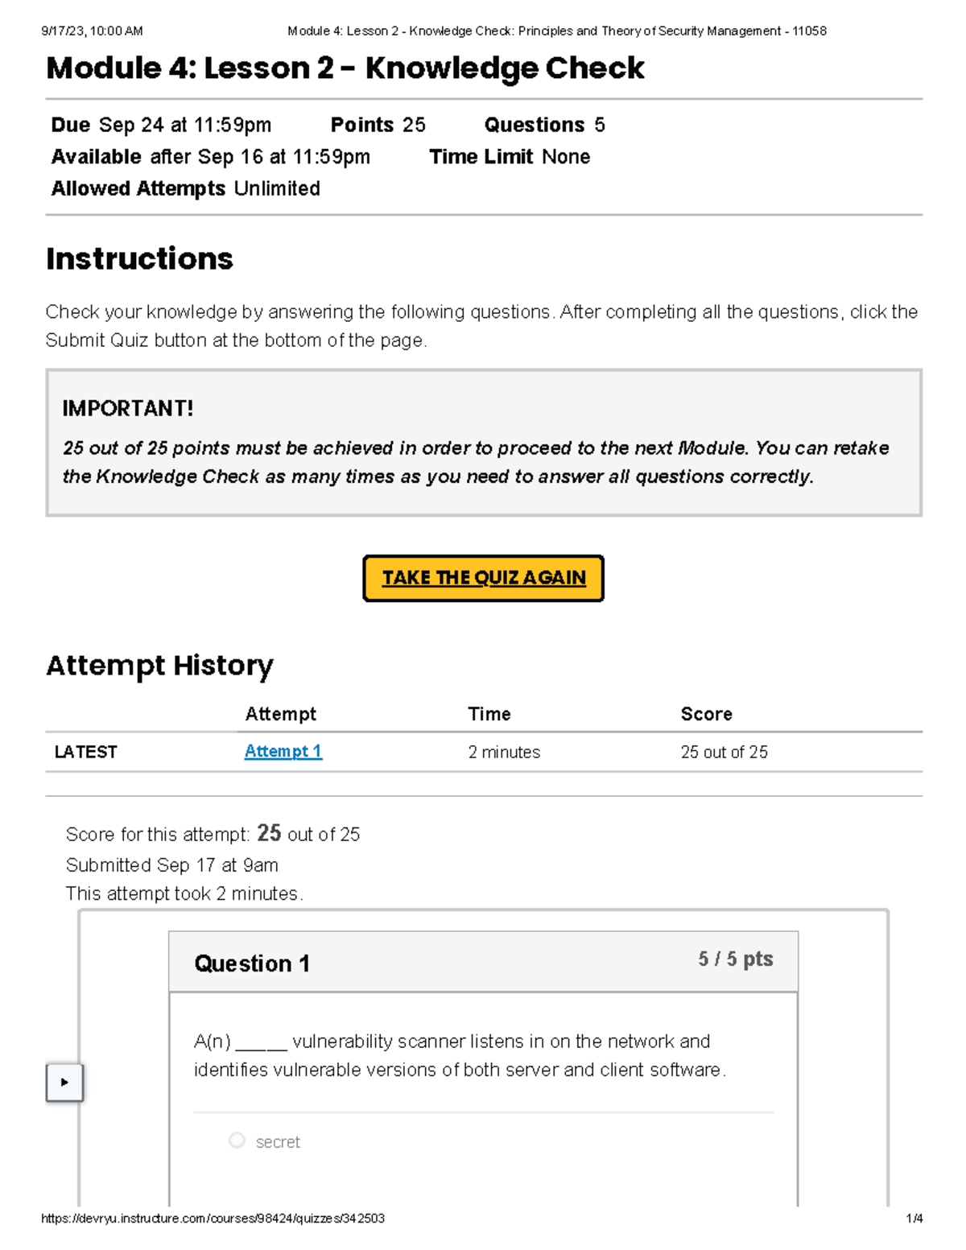966x1250 pixels.
Task: Click the Allowed Attempts Unlimited text
Action: [185, 188]
